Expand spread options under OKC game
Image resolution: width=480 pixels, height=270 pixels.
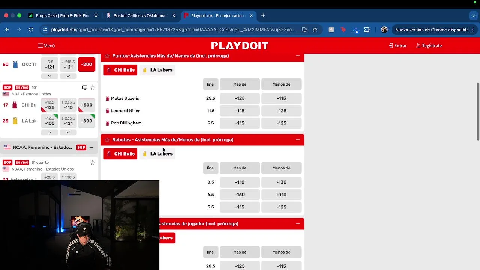point(49,76)
